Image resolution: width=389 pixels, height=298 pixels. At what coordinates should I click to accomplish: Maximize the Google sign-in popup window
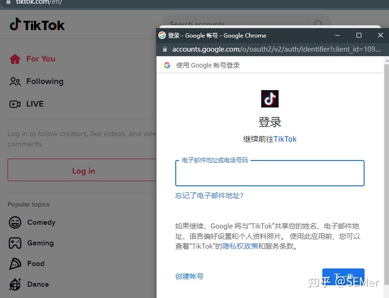(359, 35)
